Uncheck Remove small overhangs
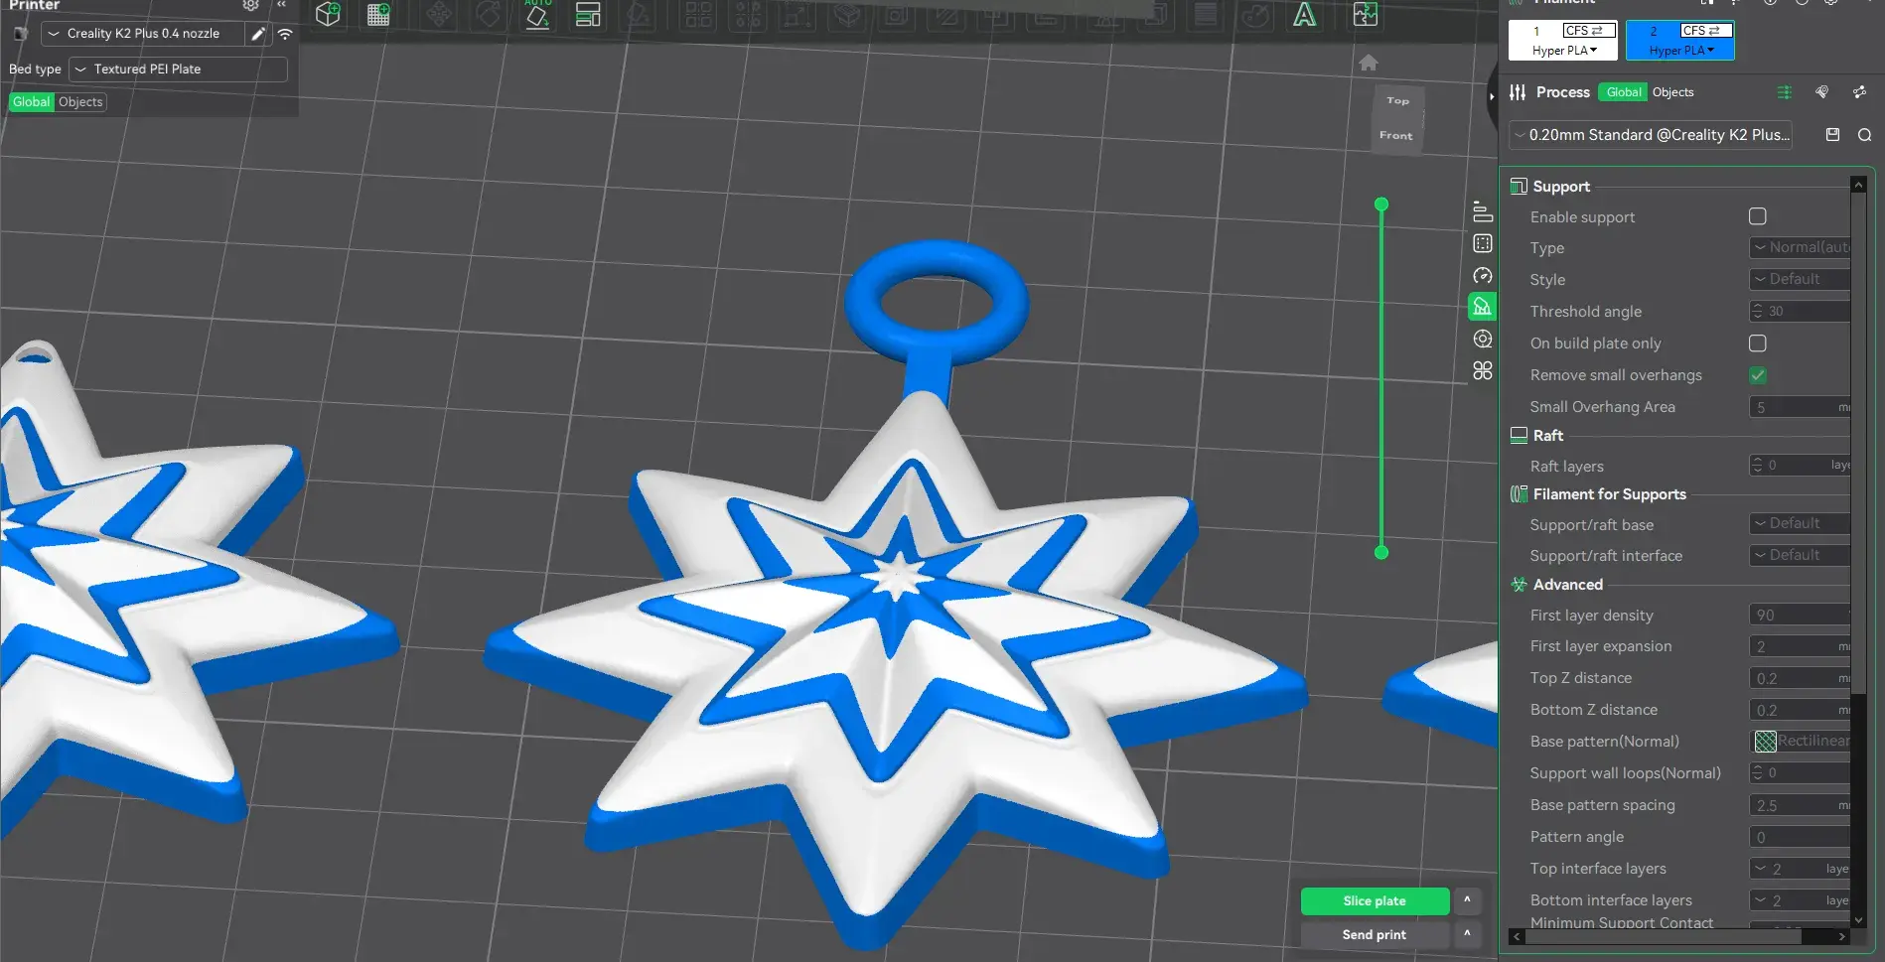The height and width of the screenshot is (962, 1885). 1757,375
